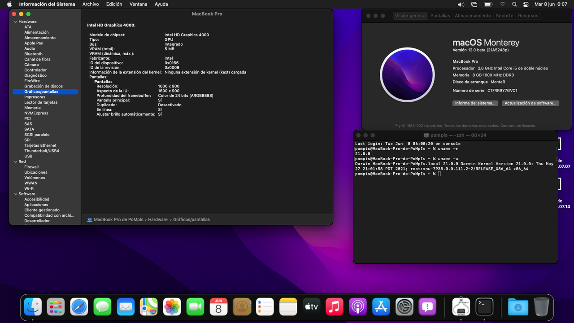Screen dimensions: 574x323
Task: Launch FaceTime from the dock
Action: pos(196,307)
